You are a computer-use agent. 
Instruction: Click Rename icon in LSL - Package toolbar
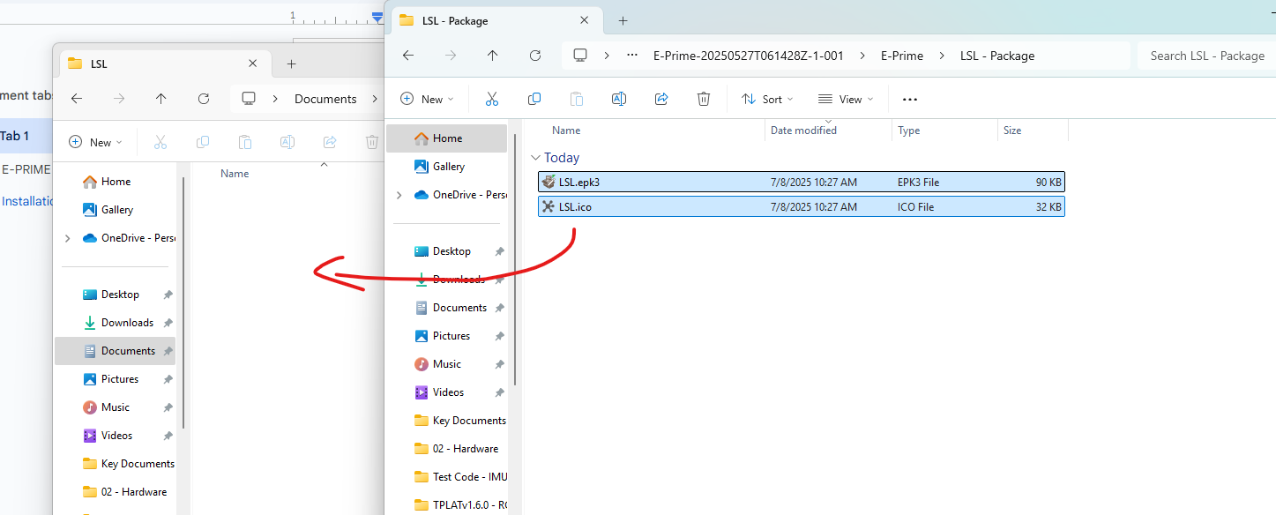pos(619,99)
